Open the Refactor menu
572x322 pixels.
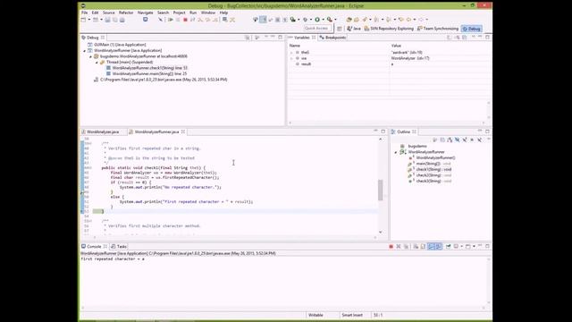coord(126,13)
